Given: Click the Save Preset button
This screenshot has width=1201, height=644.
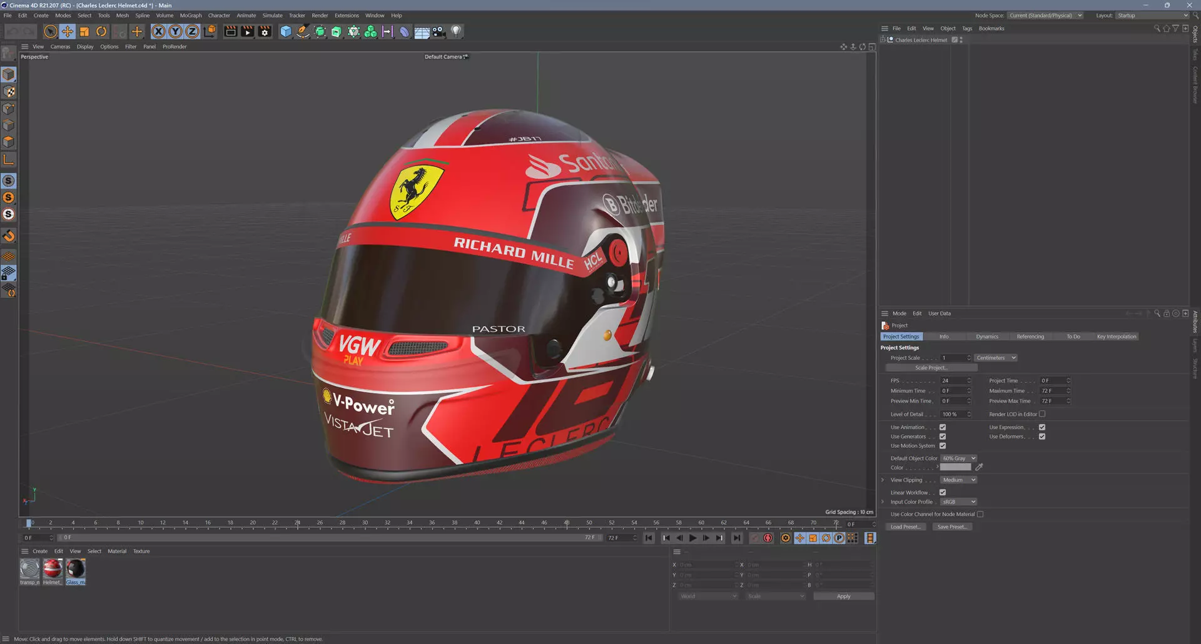Looking at the screenshot, I should tap(952, 527).
